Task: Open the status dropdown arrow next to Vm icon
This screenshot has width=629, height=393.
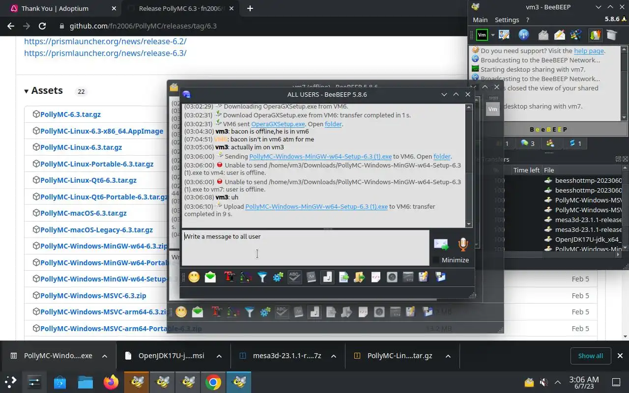Action: (x=492, y=35)
